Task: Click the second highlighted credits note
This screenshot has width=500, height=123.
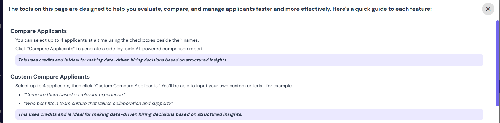Action: pyautogui.click(x=249, y=114)
